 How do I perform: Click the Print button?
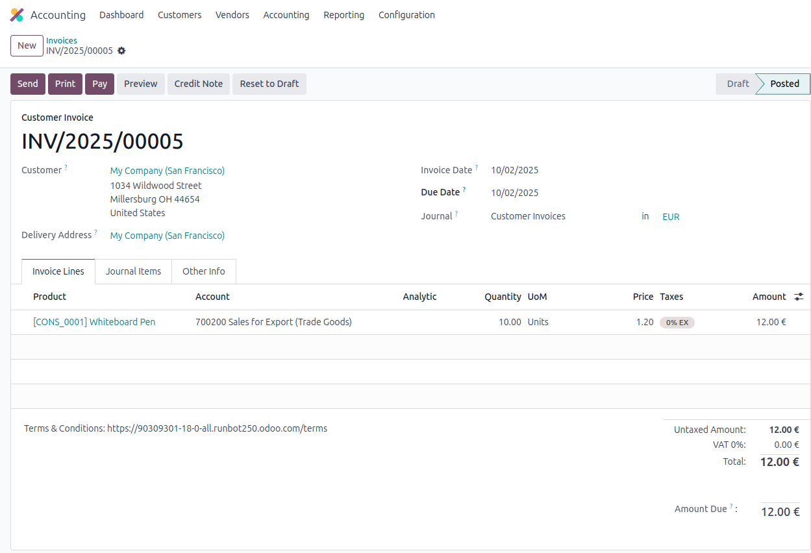click(x=65, y=84)
